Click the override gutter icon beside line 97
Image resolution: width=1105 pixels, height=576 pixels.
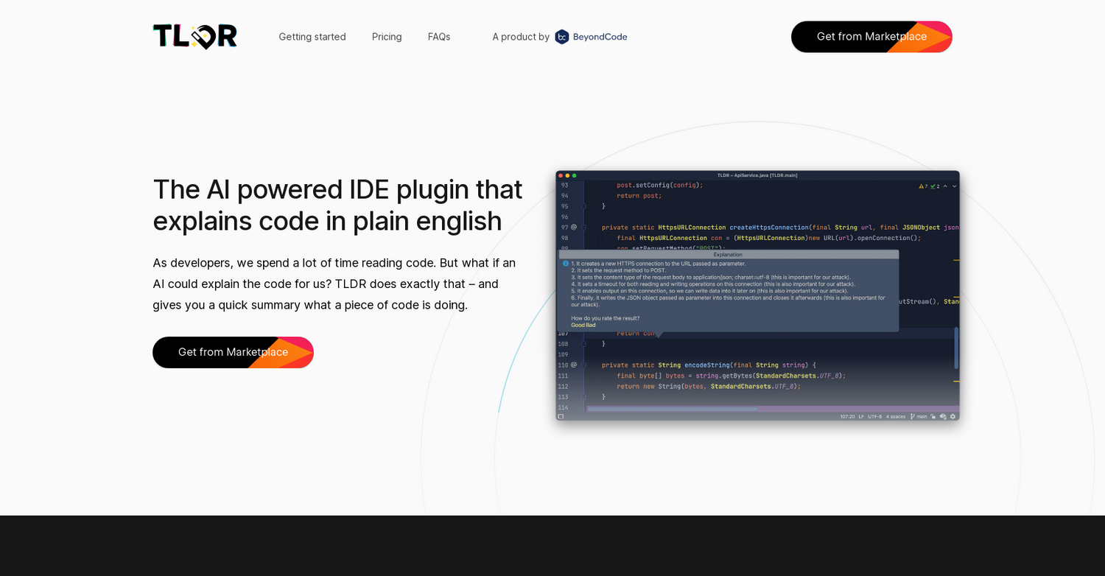point(575,228)
